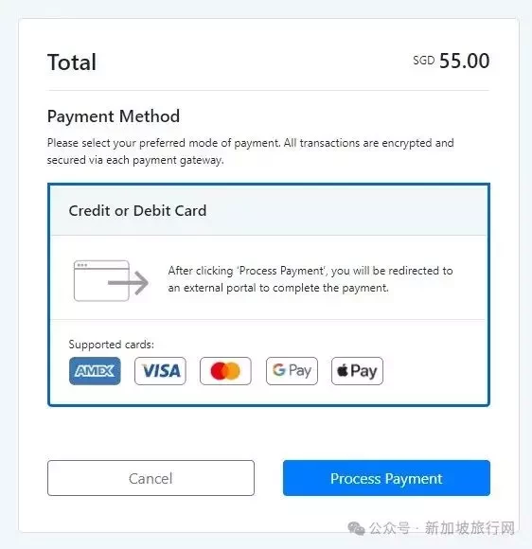Viewport: 532px width, 549px height.
Task: Cancel the payment
Action: coord(151,478)
